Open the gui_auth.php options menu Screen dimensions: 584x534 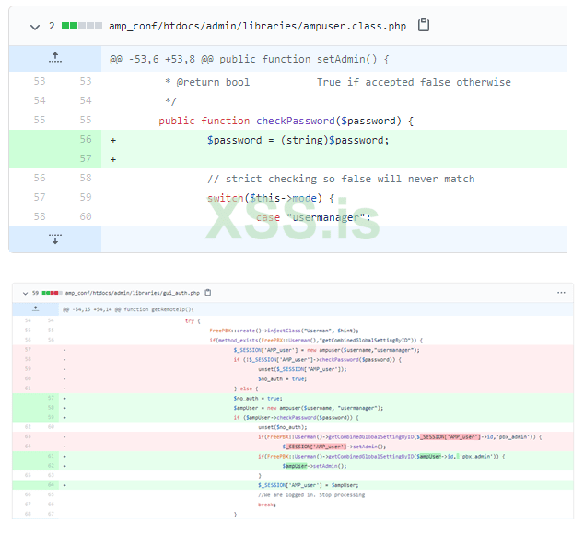[560, 292]
